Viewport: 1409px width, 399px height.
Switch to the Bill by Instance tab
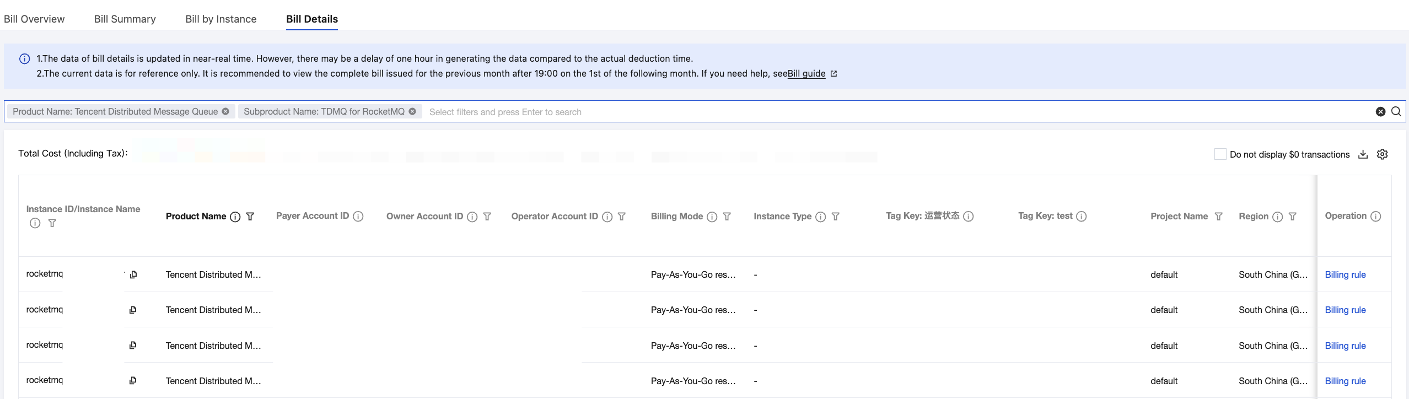coord(221,19)
